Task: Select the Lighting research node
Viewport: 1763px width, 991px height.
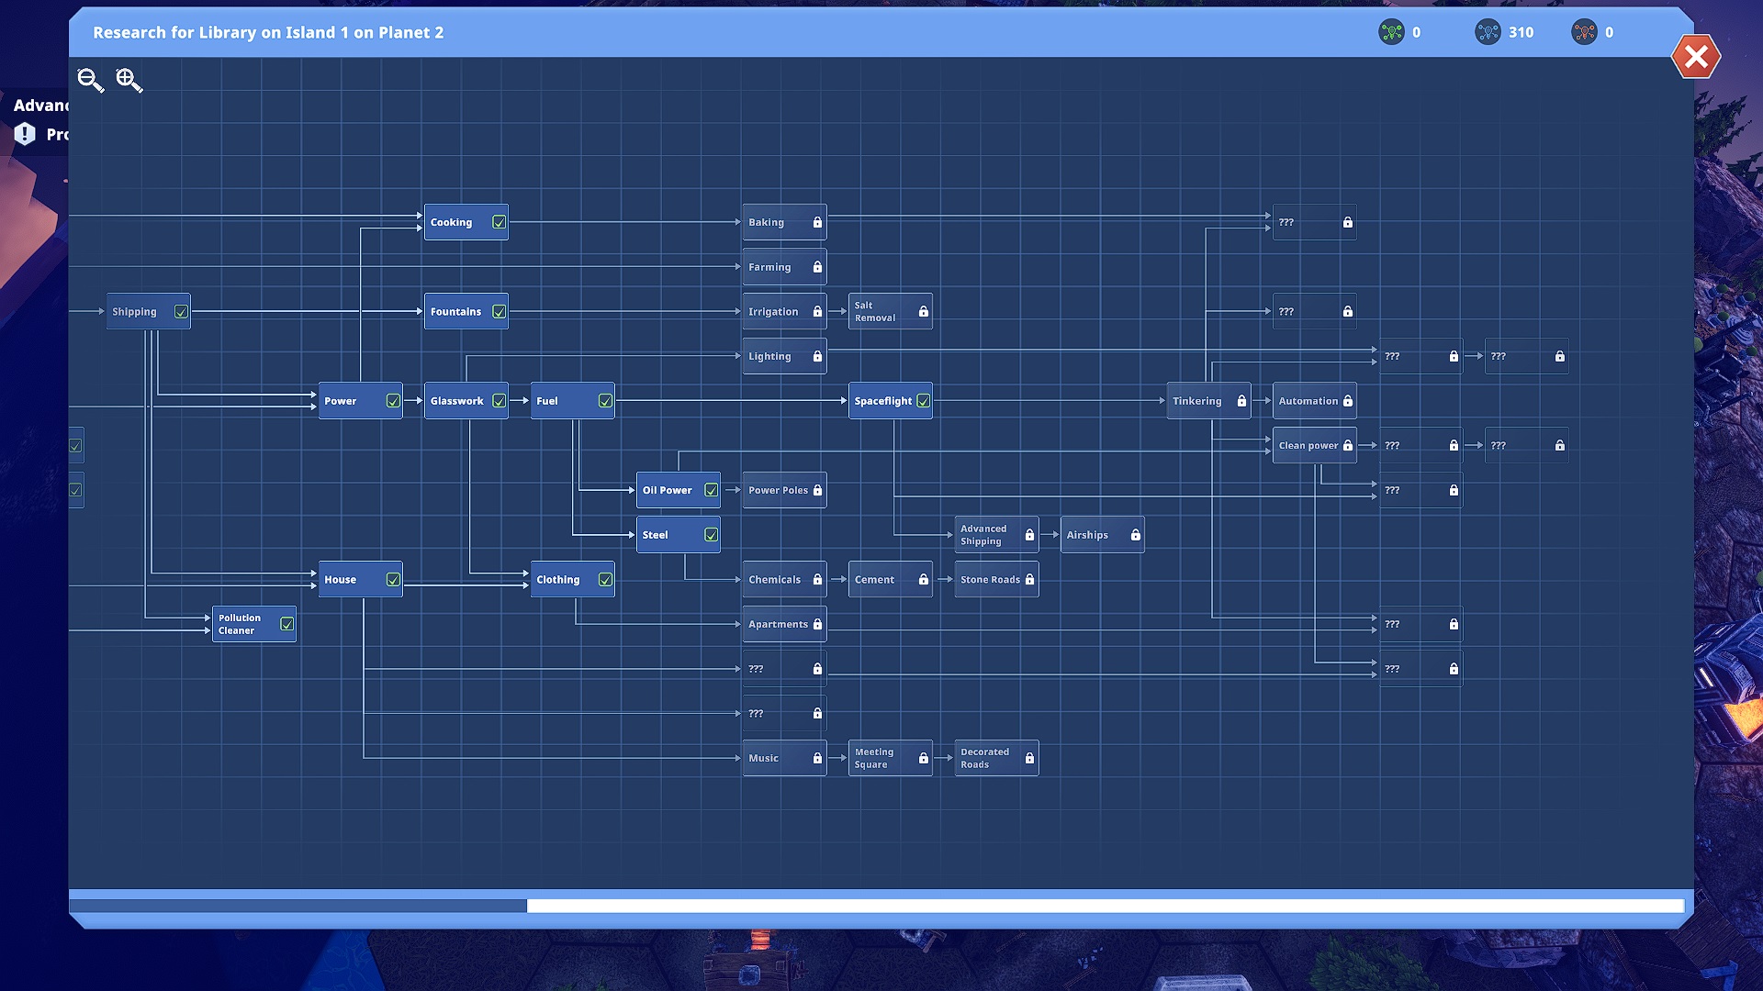Action: pos(784,356)
